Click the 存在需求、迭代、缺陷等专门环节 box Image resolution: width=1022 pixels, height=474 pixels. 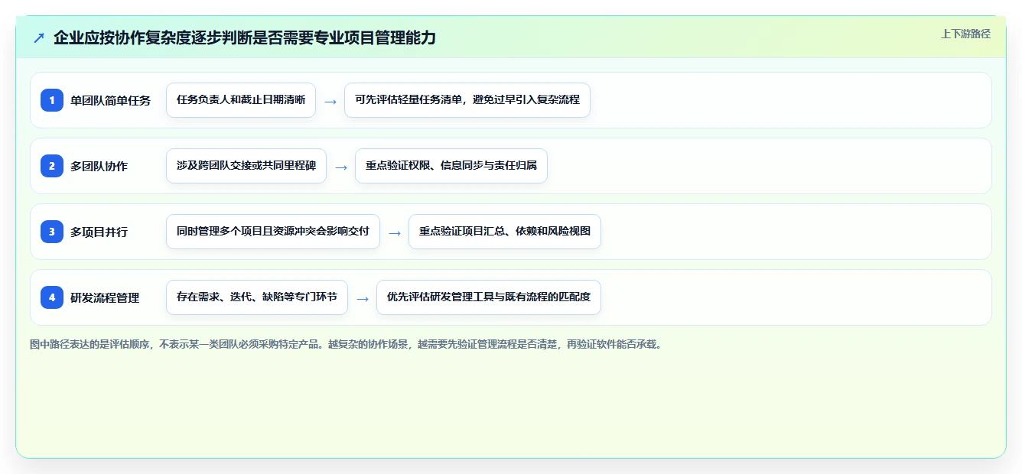tap(257, 297)
